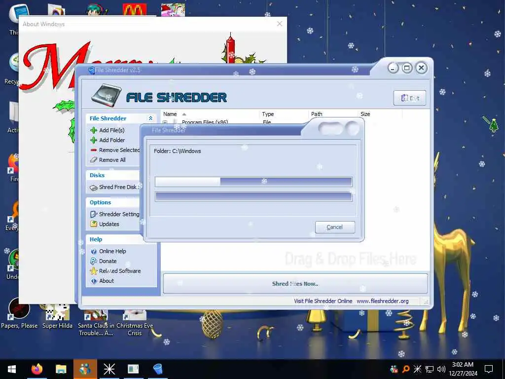
Task: Click the Folder: C:\Windows text
Action: point(178,151)
